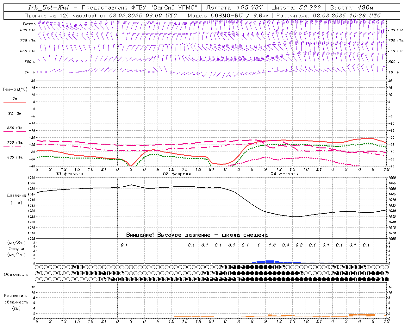
Task: Click the Осадки precipitation label
Action: click(16, 249)
